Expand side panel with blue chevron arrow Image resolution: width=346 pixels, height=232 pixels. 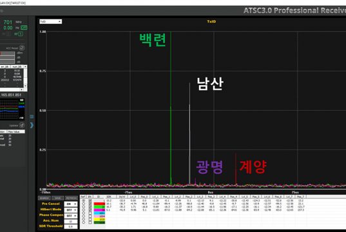point(32,125)
